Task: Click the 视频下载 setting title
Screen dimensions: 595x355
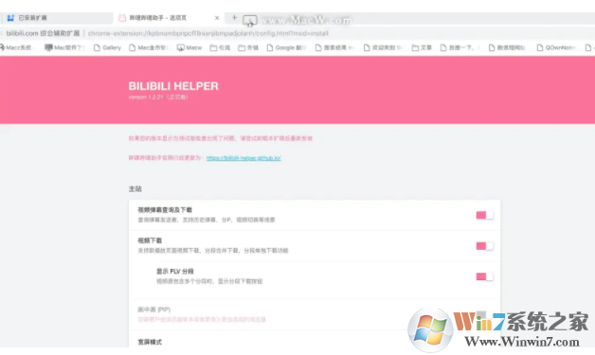Action: pos(150,240)
